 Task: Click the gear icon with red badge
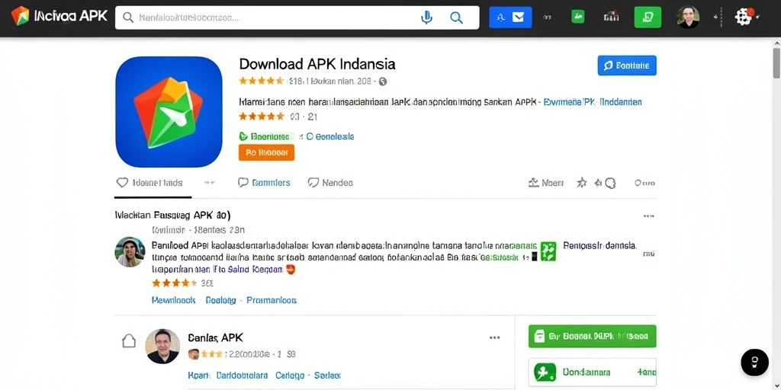(744, 17)
